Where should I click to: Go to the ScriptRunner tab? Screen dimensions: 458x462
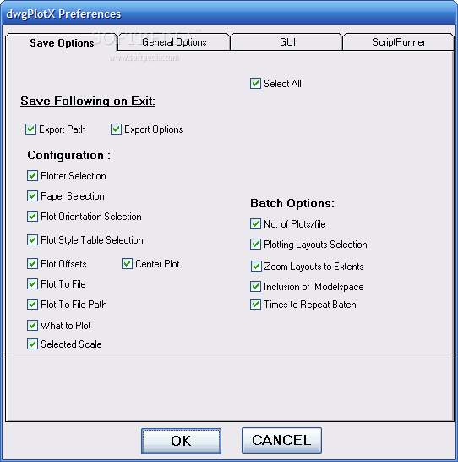click(399, 42)
